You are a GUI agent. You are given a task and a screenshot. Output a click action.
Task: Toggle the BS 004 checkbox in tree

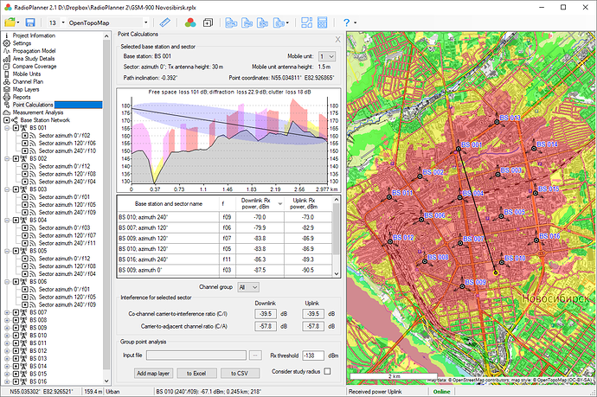coord(16,220)
